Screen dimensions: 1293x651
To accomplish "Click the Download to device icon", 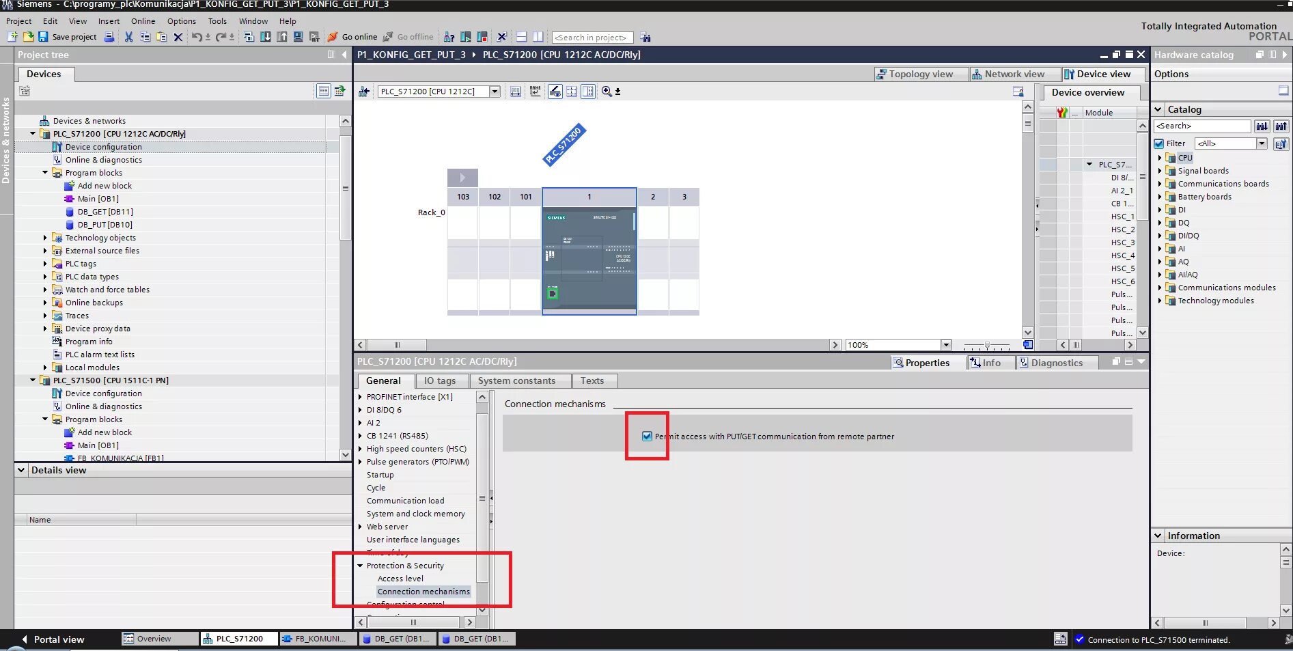I will (266, 37).
